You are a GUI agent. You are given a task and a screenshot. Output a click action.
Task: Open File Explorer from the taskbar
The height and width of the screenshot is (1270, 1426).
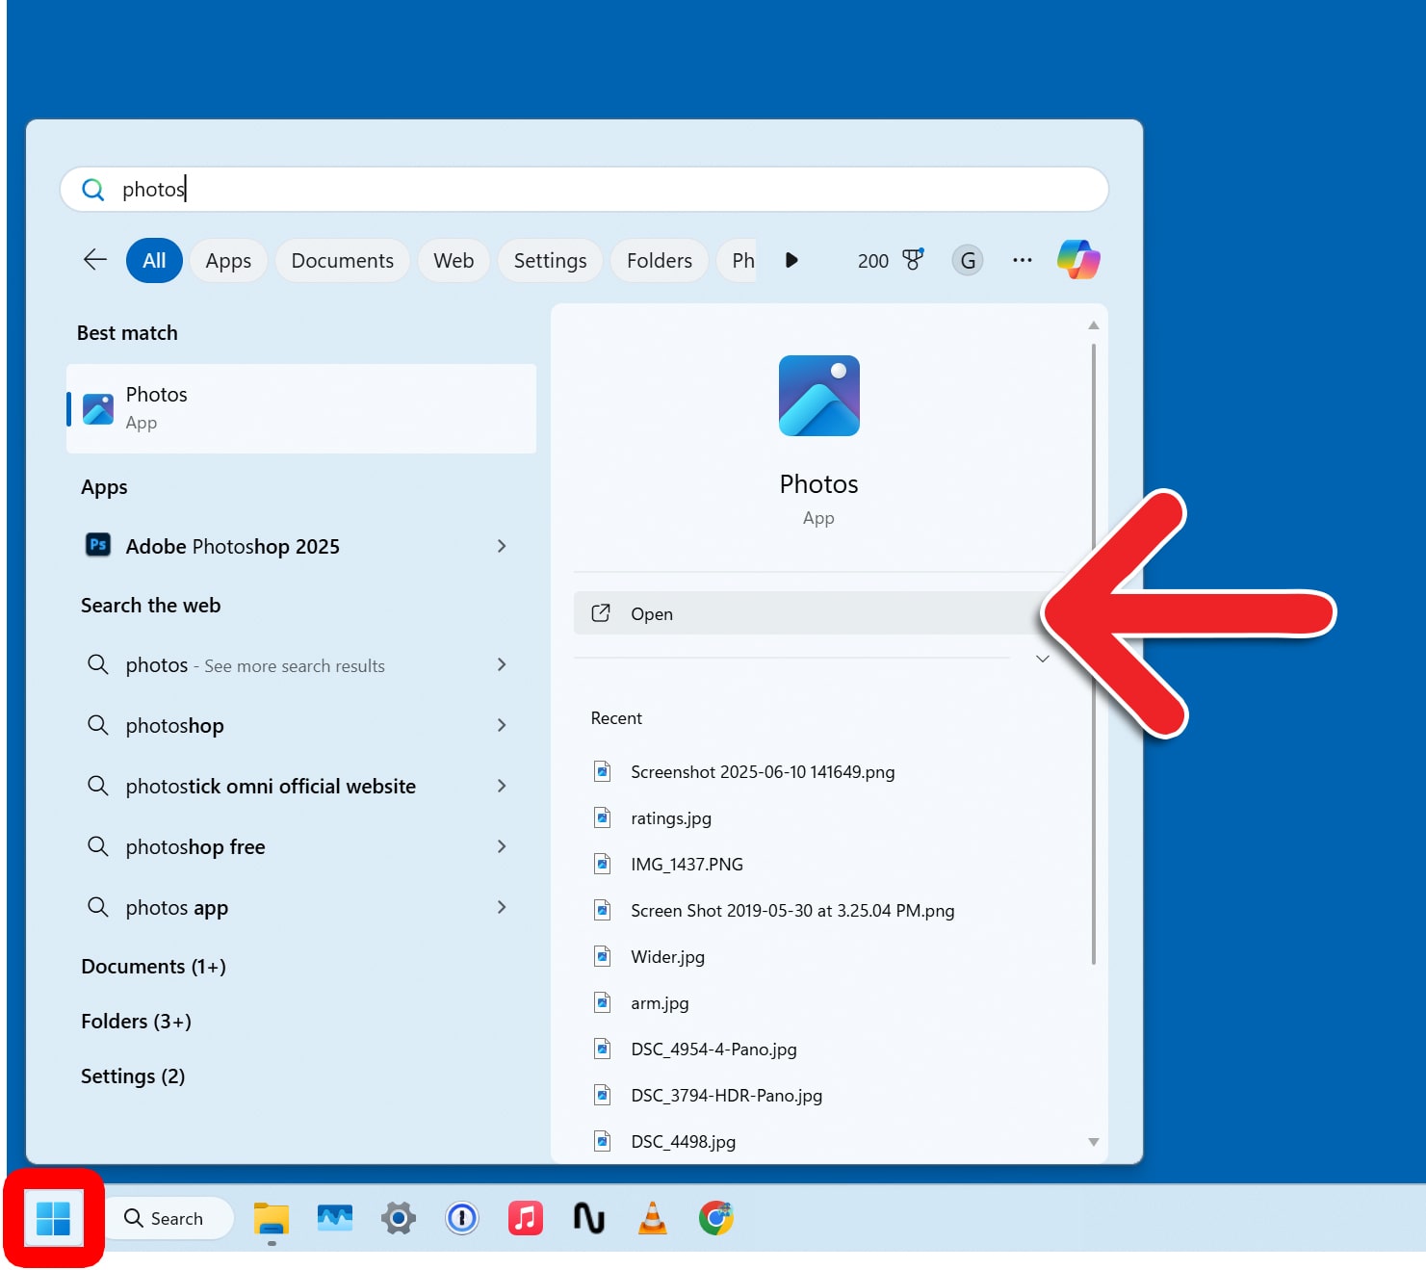pyautogui.click(x=272, y=1218)
